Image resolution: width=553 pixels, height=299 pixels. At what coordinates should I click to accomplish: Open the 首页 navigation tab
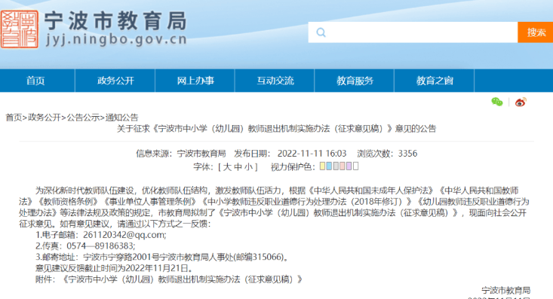[x=35, y=81]
